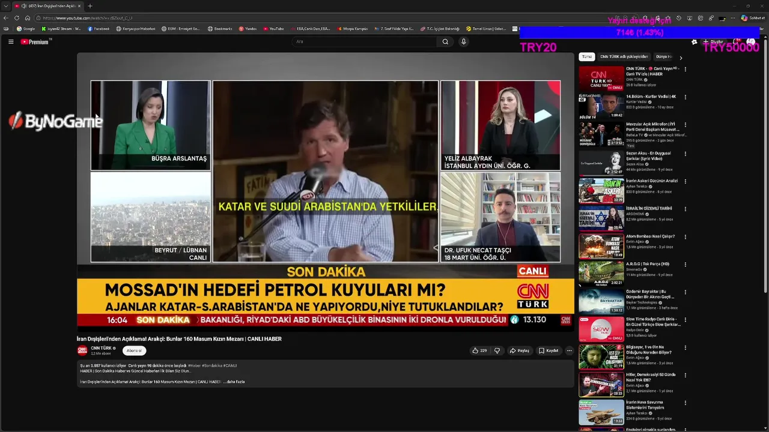Open options menu for Atom Bombası video

tap(685, 236)
